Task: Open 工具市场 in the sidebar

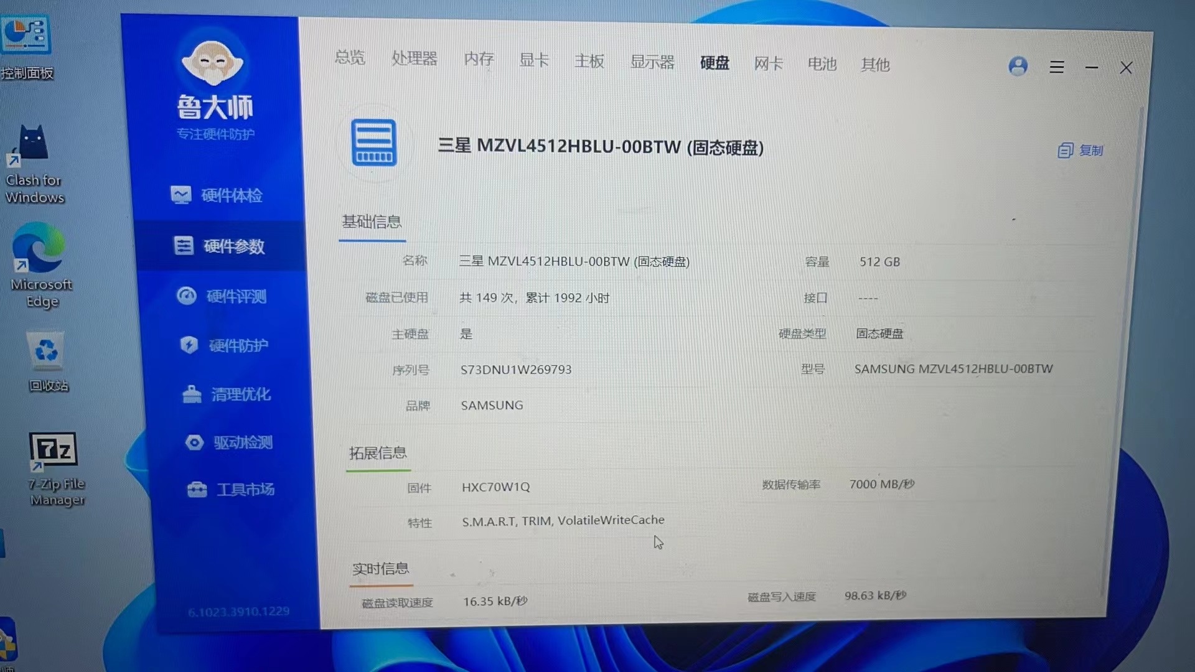Action: pos(231,490)
